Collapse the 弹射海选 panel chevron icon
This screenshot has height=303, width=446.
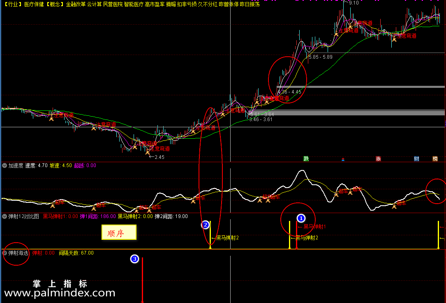pos(4,253)
